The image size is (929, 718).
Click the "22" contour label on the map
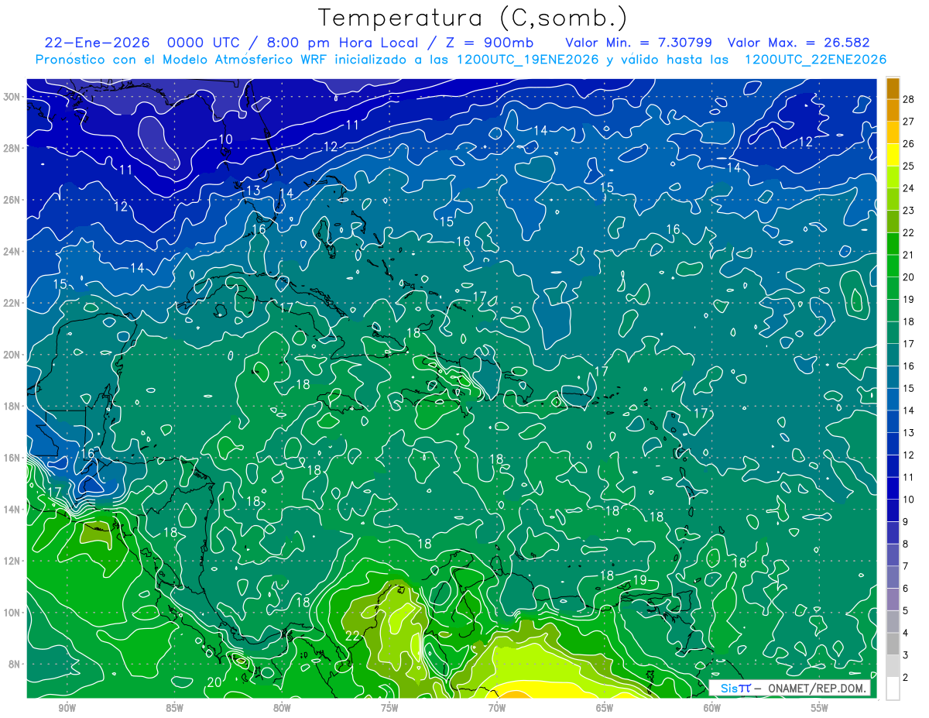click(x=352, y=635)
